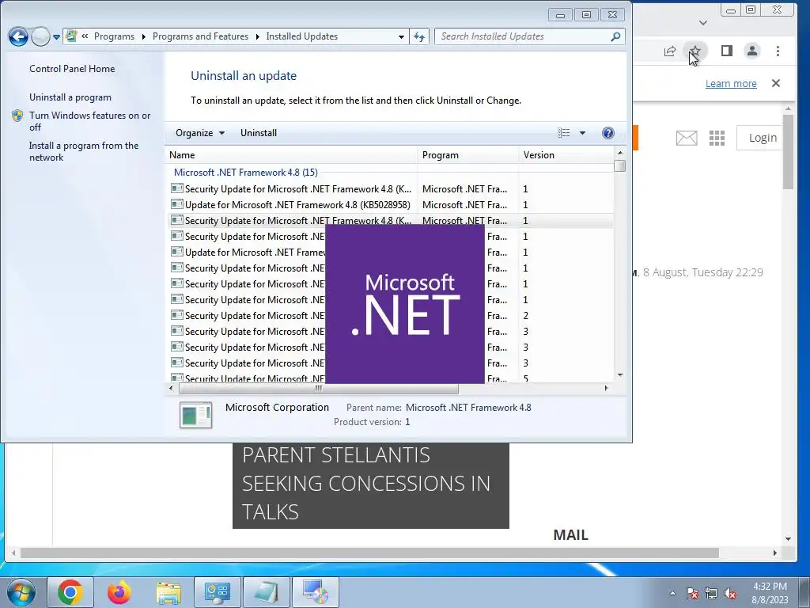This screenshot has height=608, width=810.
Task: Select Programs in the breadcrumb path
Action: (x=114, y=36)
